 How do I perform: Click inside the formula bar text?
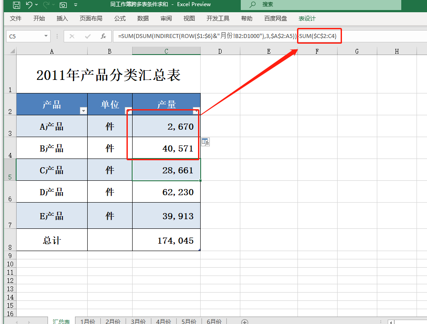[227, 36]
